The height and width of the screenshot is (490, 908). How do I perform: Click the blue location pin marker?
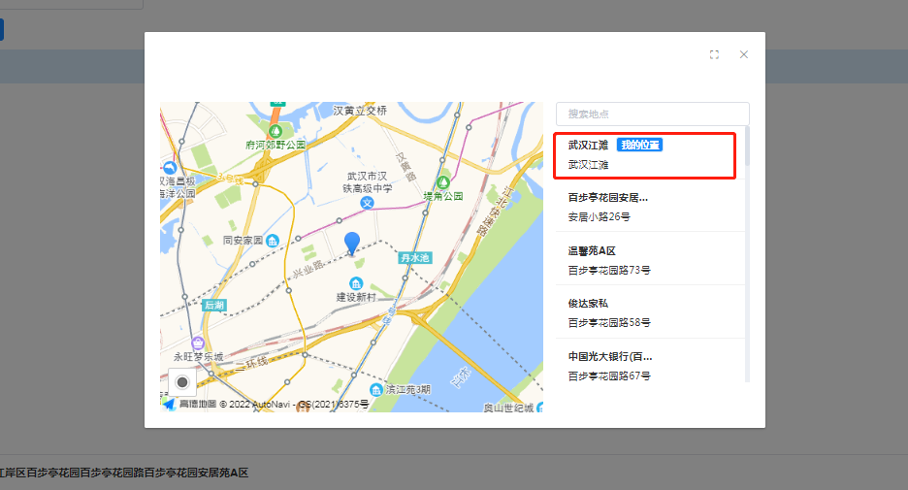tap(352, 243)
